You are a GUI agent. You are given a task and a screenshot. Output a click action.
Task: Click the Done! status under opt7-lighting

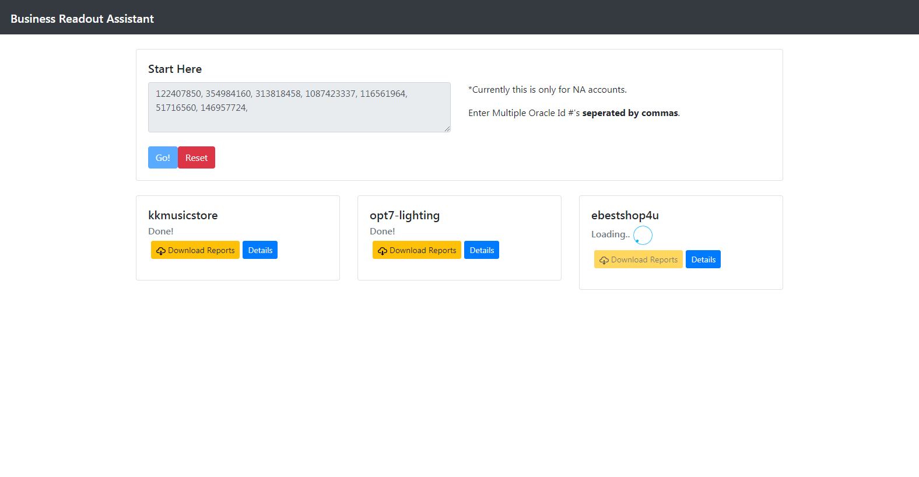point(383,232)
